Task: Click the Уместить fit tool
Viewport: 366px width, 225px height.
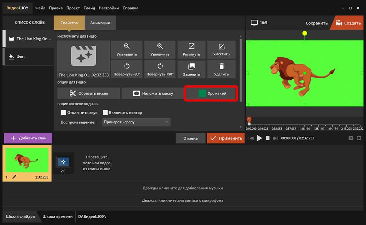Action: coord(221,50)
